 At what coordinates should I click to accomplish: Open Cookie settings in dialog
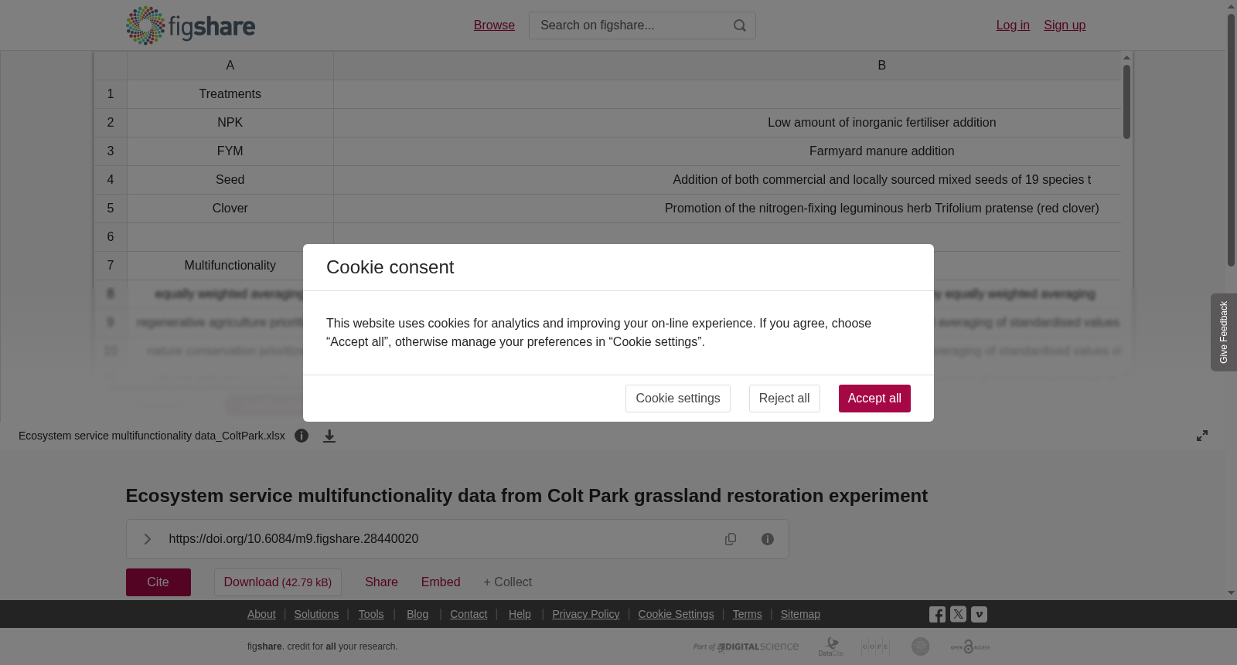677,399
